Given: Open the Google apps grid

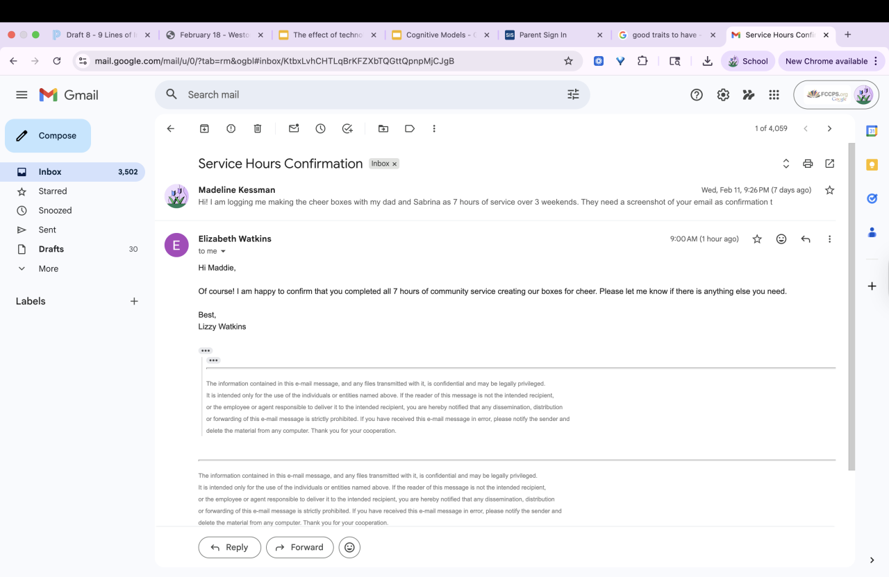Looking at the screenshot, I should pyautogui.click(x=774, y=95).
